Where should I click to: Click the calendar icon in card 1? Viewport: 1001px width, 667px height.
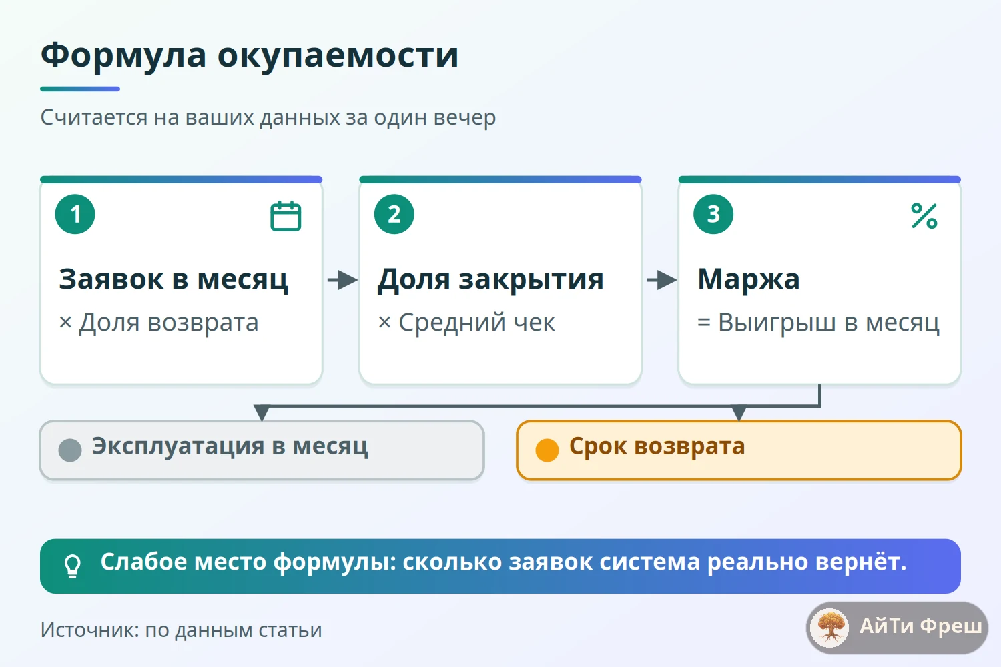(286, 216)
